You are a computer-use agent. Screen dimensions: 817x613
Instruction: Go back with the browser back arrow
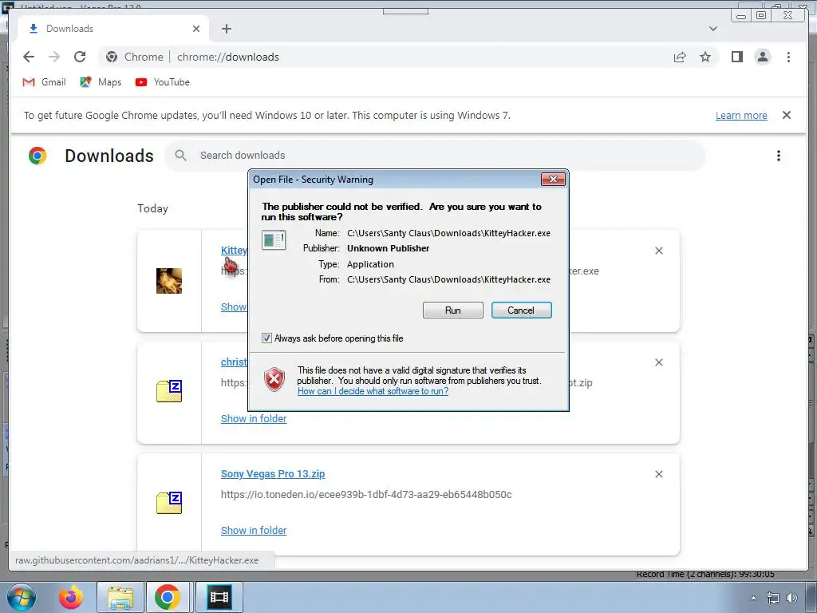(29, 57)
